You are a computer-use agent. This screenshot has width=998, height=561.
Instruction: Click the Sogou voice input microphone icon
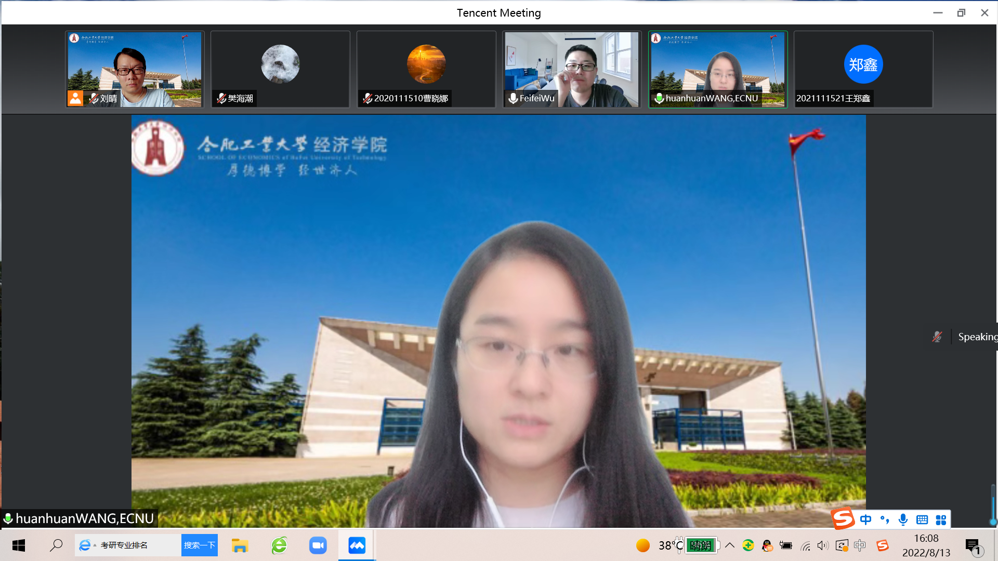tap(903, 519)
